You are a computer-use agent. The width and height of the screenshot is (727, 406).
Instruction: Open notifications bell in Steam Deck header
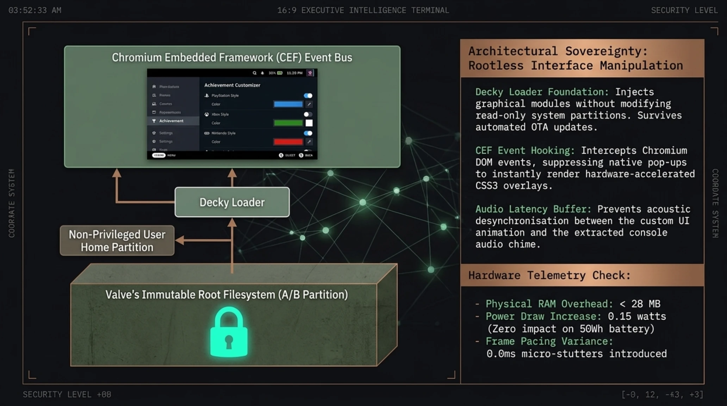tap(262, 73)
